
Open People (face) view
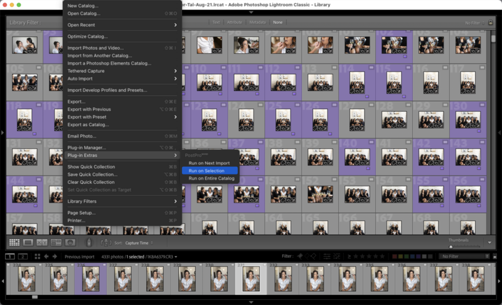(x=70, y=243)
